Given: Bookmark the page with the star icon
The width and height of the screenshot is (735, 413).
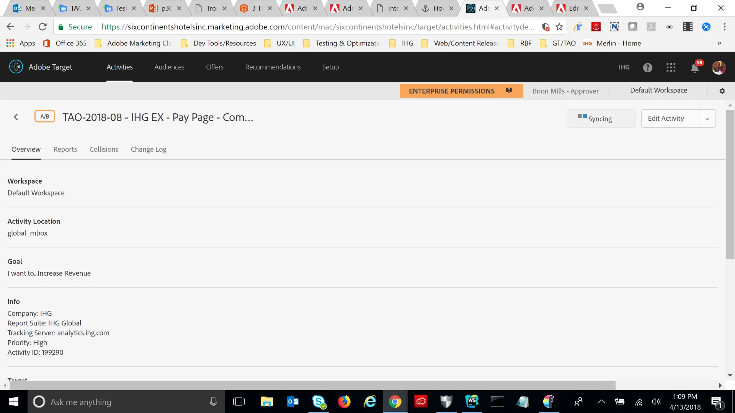Looking at the screenshot, I should (559, 27).
